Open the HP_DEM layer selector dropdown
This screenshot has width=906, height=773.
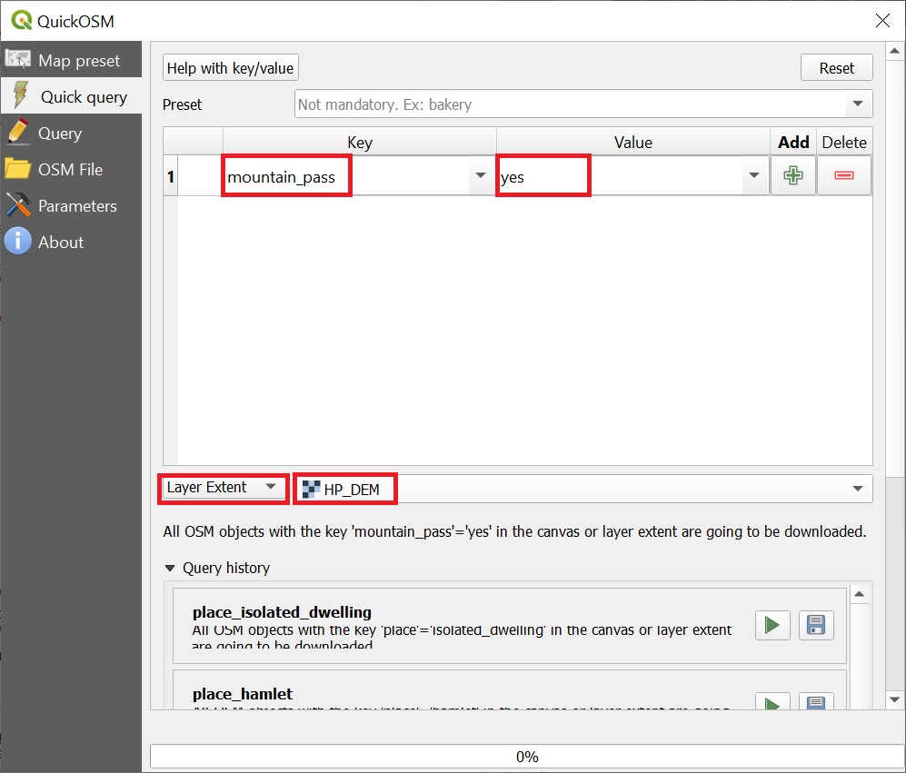tap(858, 489)
